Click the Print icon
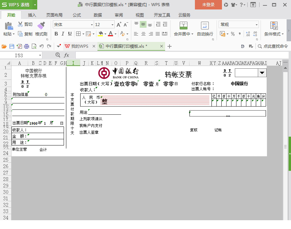Viewport: 291px width, 229px height. 26,46
